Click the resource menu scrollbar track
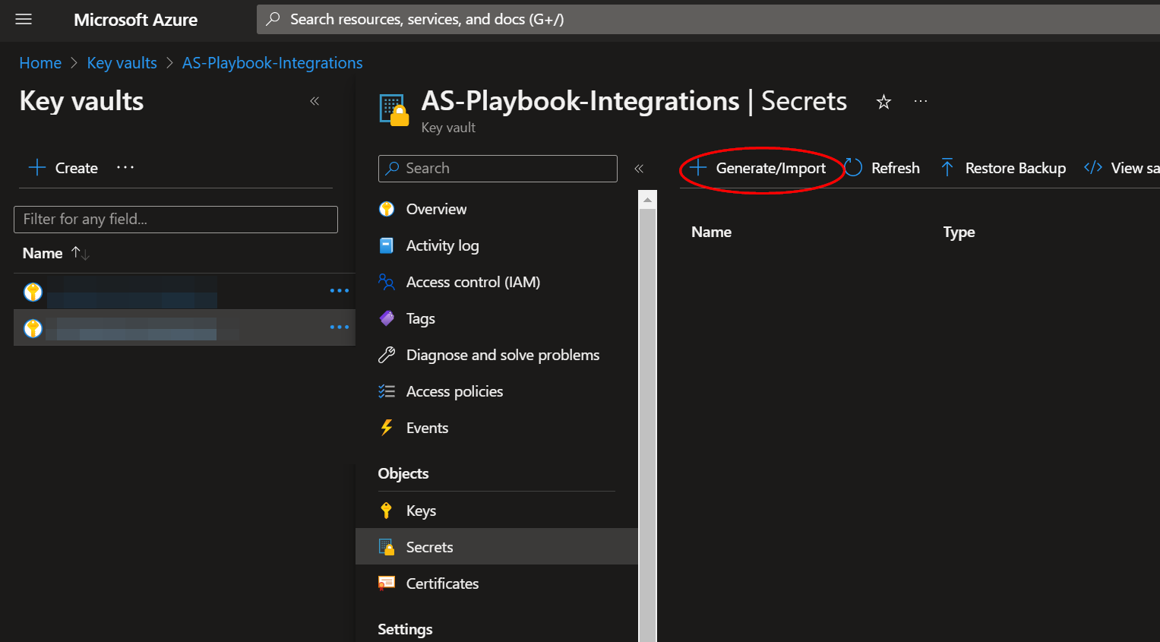This screenshot has width=1160, height=642. pos(647,425)
